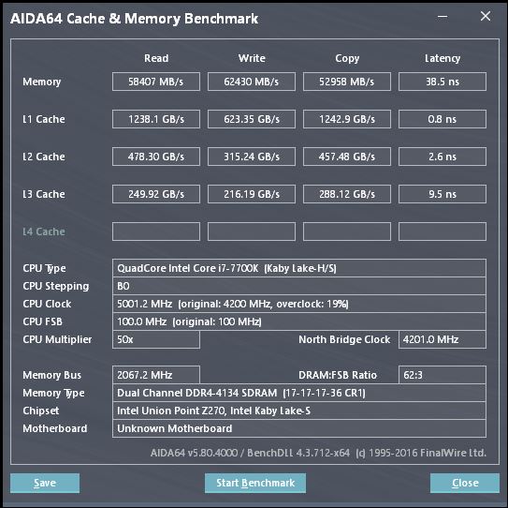Click the CPU Clock 5001.2 MHz field
Screen dimensions: 508x508
tap(299, 304)
